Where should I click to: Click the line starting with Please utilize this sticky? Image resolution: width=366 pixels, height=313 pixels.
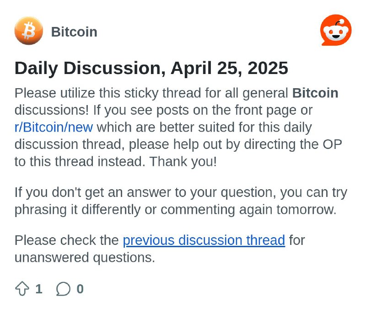click(x=177, y=93)
